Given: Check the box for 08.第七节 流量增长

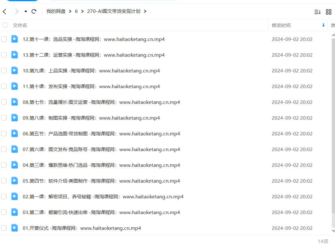Looking at the screenshot, I should (4, 102).
